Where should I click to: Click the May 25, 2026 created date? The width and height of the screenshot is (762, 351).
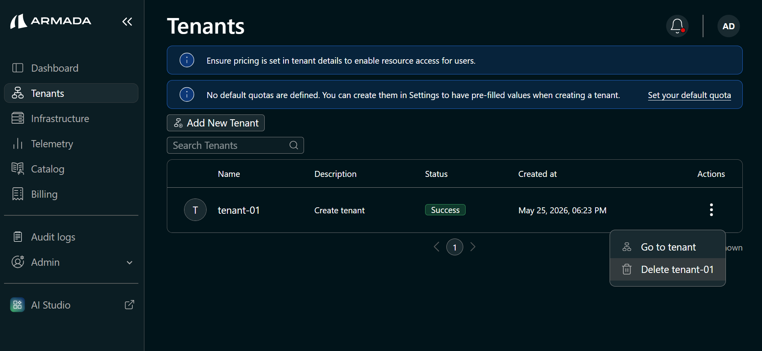click(x=562, y=211)
